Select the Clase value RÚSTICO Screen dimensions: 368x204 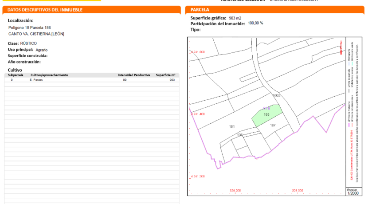point(28,43)
